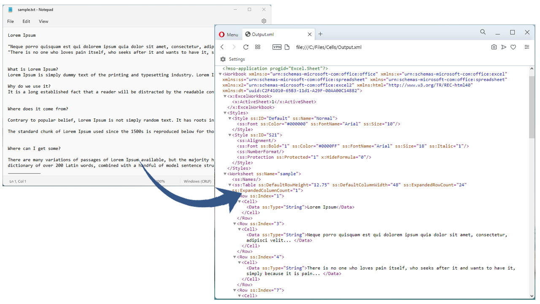
Task: Open Notepad's settings gear
Action: coord(264,21)
